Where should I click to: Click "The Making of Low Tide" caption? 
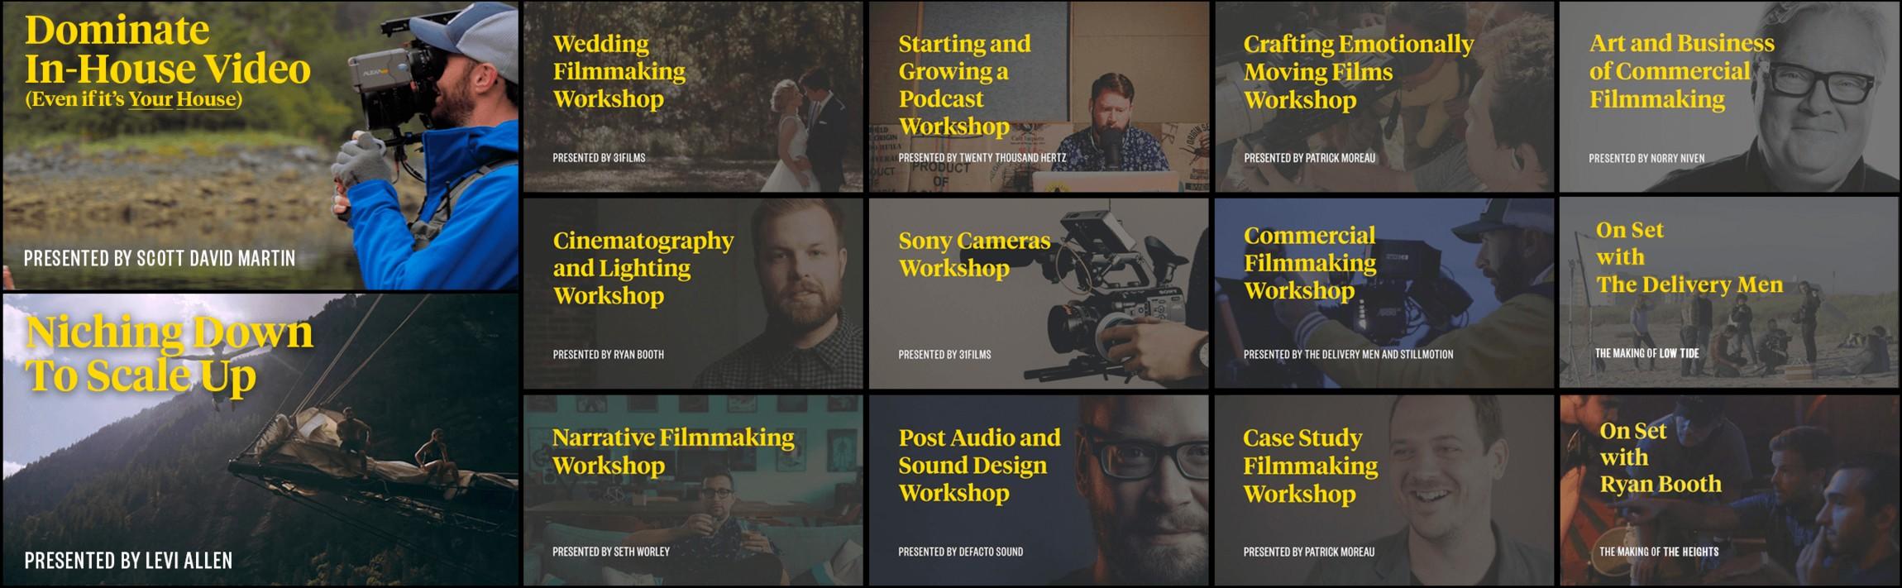[x=1646, y=353]
